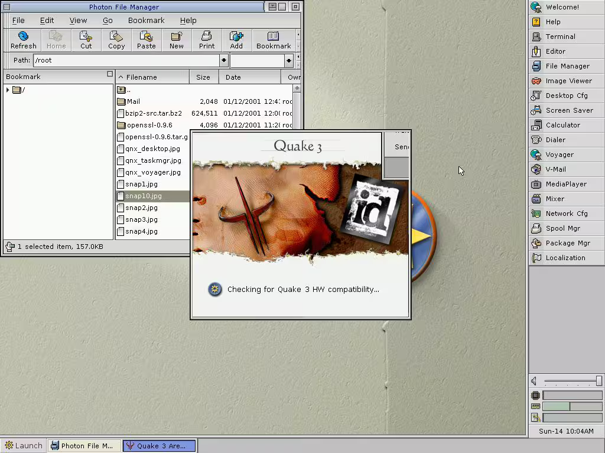Click the Copy toolbar icon

pyautogui.click(x=116, y=40)
